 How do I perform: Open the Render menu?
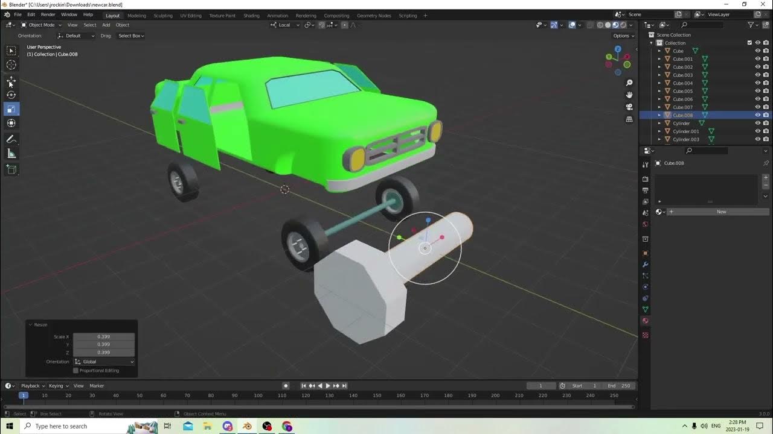tap(48, 14)
